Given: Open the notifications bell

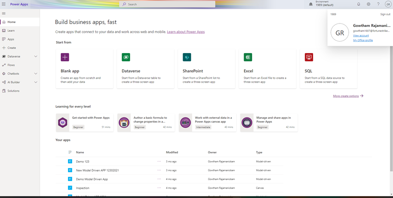Looking at the screenshot, I should pyautogui.click(x=358, y=4).
